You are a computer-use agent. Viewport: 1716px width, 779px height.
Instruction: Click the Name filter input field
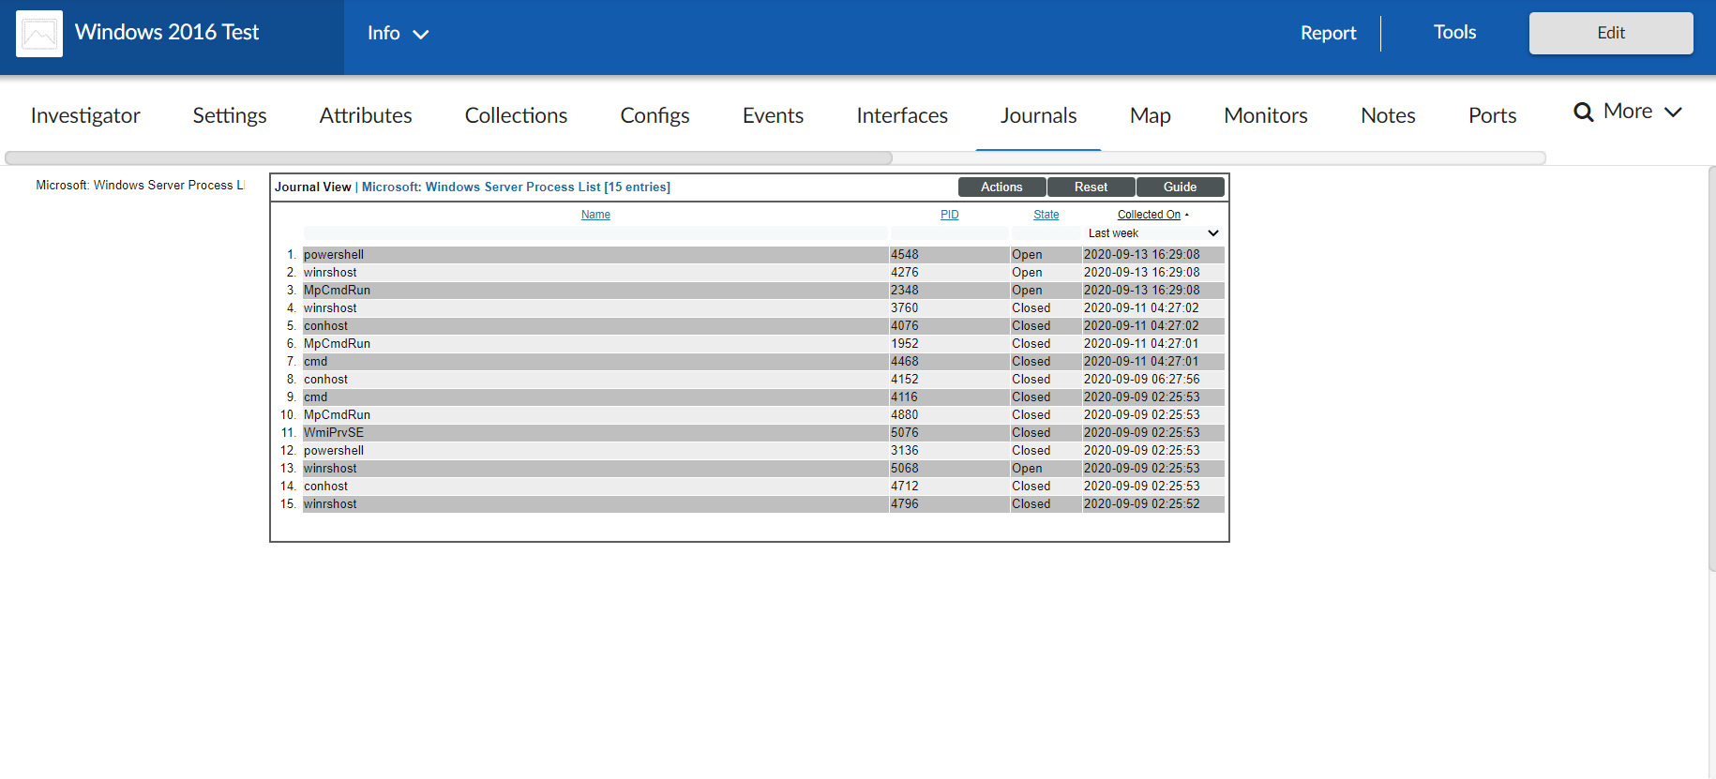595,233
